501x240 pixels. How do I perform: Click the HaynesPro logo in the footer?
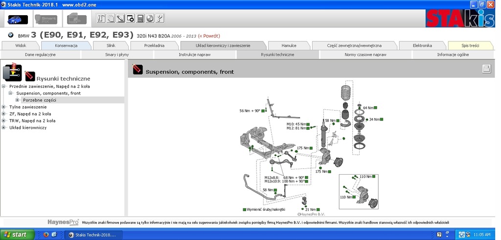point(63,222)
